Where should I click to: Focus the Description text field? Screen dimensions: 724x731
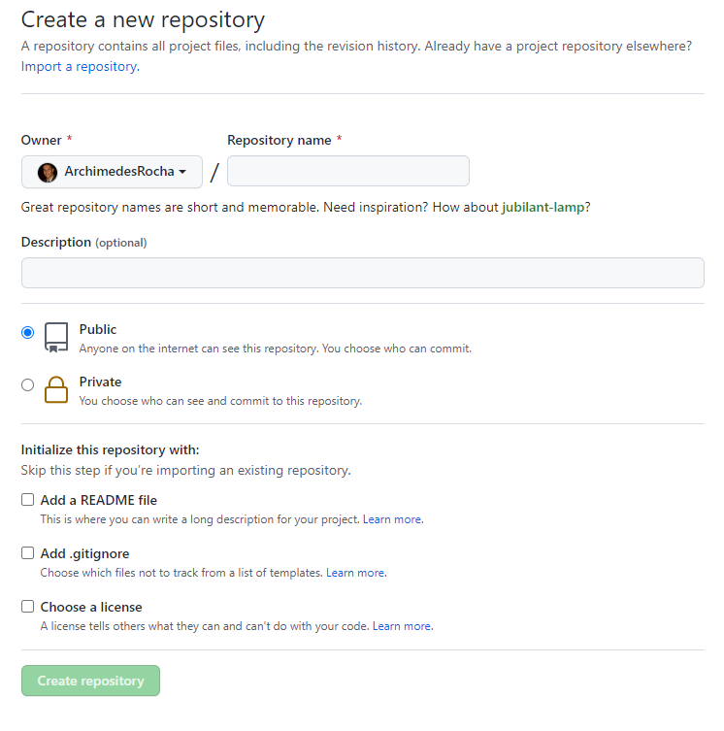362,273
